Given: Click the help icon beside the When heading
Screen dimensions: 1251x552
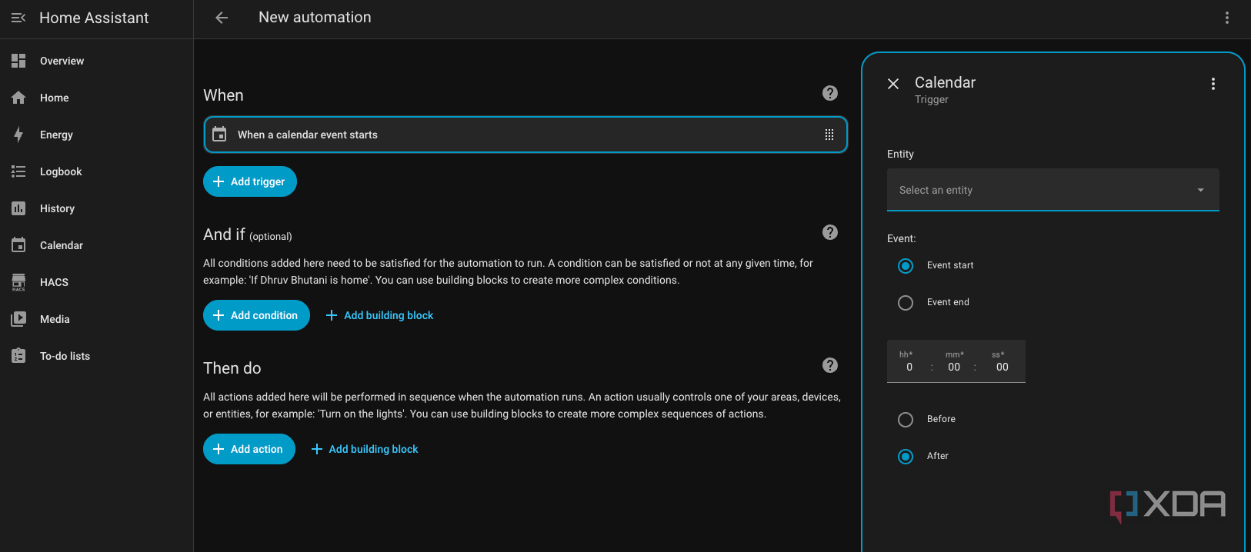Looking at the screenshot, I should (x=829, y=93).
